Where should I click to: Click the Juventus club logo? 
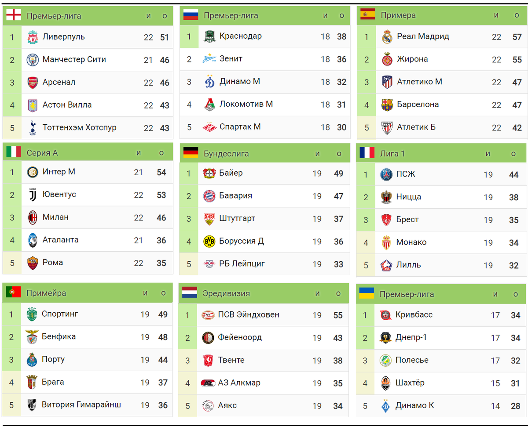tap(33, 195)
